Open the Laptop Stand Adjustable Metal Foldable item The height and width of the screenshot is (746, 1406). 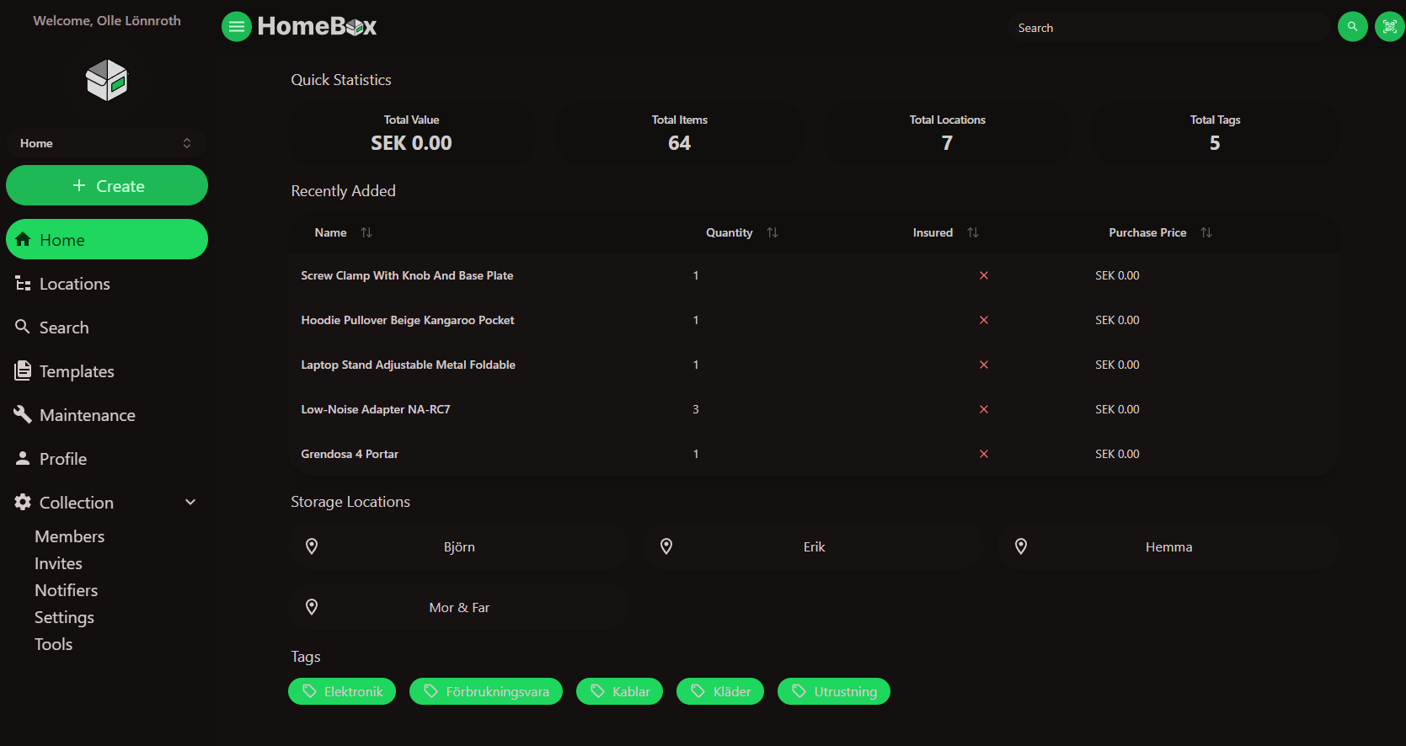point(408,365)
